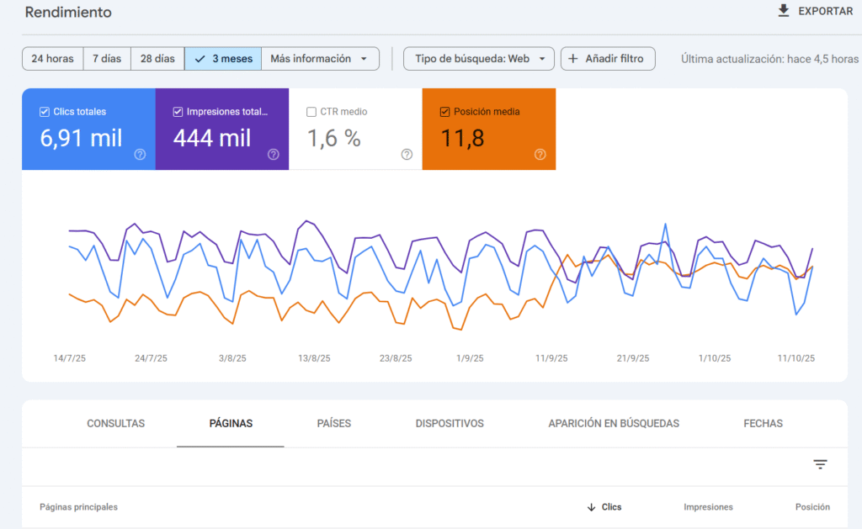The image size is (862, 529).
Task: Open the table filter rows icon
Action: coord(820,464)
